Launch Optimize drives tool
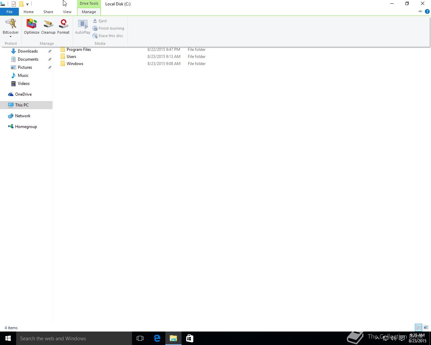The width and height of the screenshot is (431, 345). tap(32, 27)
